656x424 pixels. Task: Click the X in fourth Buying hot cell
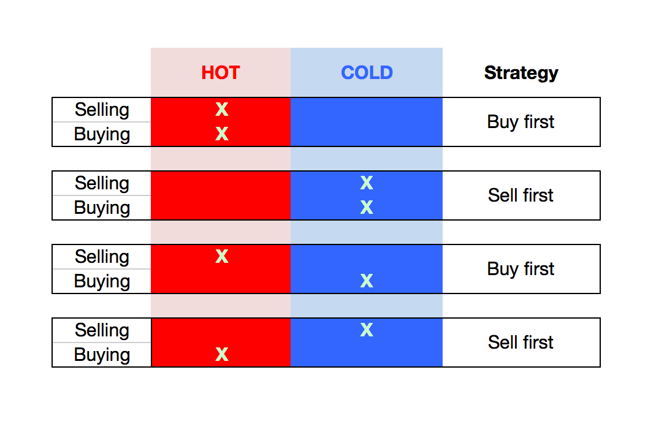pyautogui.click(x=222, y=355)
